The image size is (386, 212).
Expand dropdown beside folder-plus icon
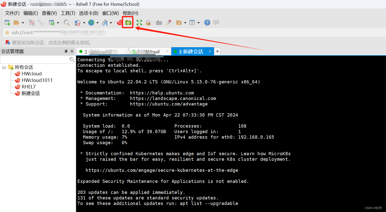[x=185, y=23]
